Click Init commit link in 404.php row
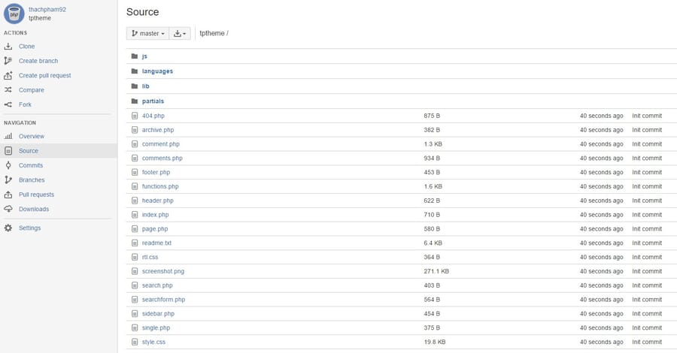This screenshot has height=353, width=677. [647, 116]
